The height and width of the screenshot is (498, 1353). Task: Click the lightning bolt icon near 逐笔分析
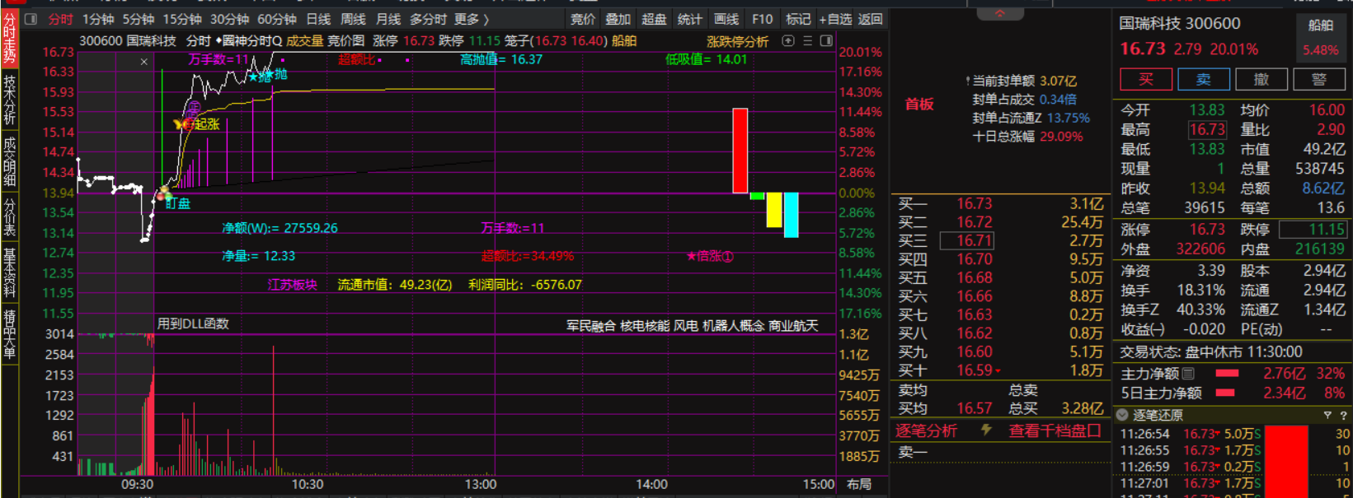coord(986,431)
